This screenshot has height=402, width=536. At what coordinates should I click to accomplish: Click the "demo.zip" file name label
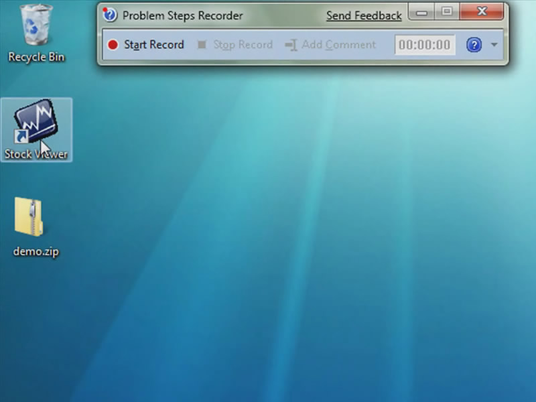(x=36, y=251)
